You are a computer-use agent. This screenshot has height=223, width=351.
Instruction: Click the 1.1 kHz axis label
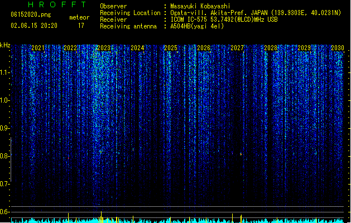(x=4, y=72)
